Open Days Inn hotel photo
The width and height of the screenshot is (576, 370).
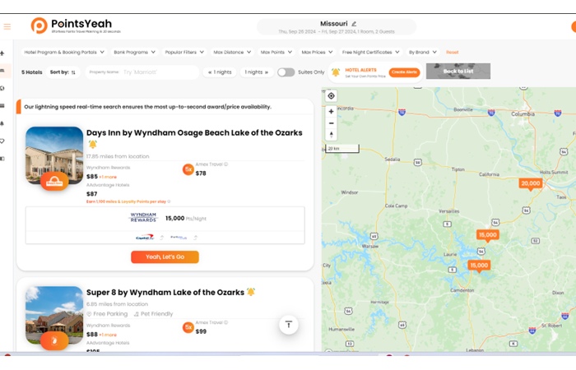[x=54, y=155]
